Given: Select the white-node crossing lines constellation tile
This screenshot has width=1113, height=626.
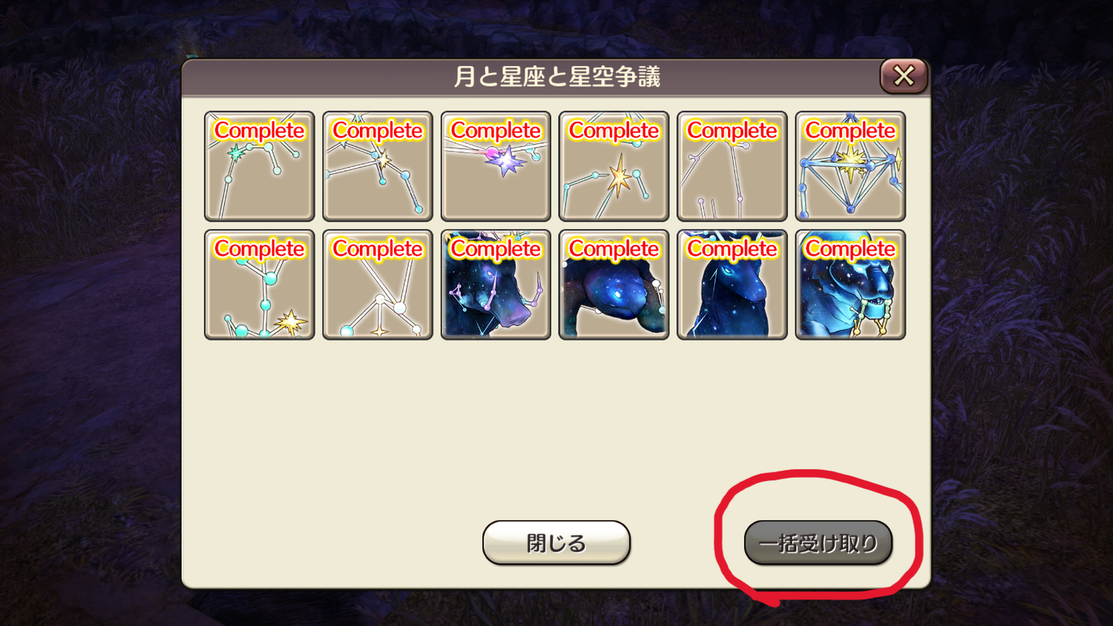Looking at the screenshot, I should [x=378, y=284].
